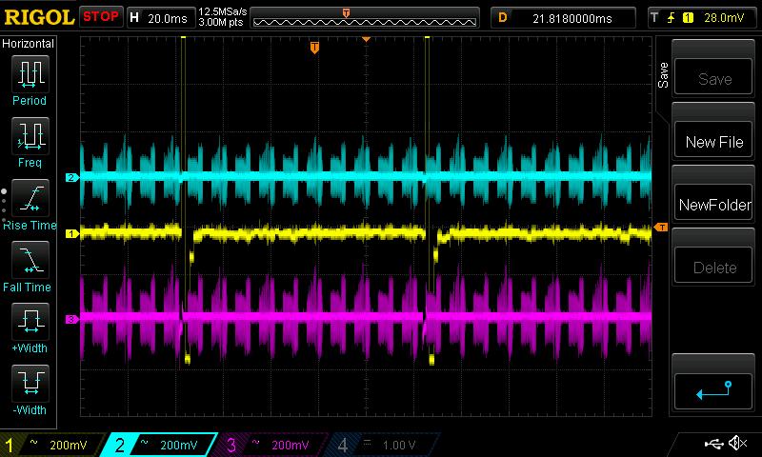Go back with the return arrow button
The width and height of the screenshot is (762, 457).
coord(713,391)
